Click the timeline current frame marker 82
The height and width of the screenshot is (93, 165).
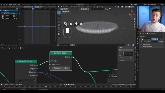click(46, 87)
